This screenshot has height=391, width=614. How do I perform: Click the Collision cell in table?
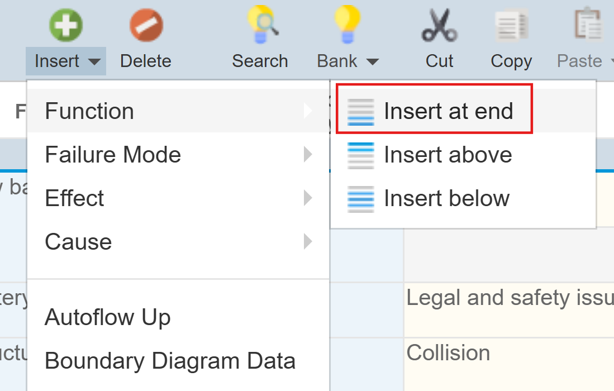tap(449, 353)
